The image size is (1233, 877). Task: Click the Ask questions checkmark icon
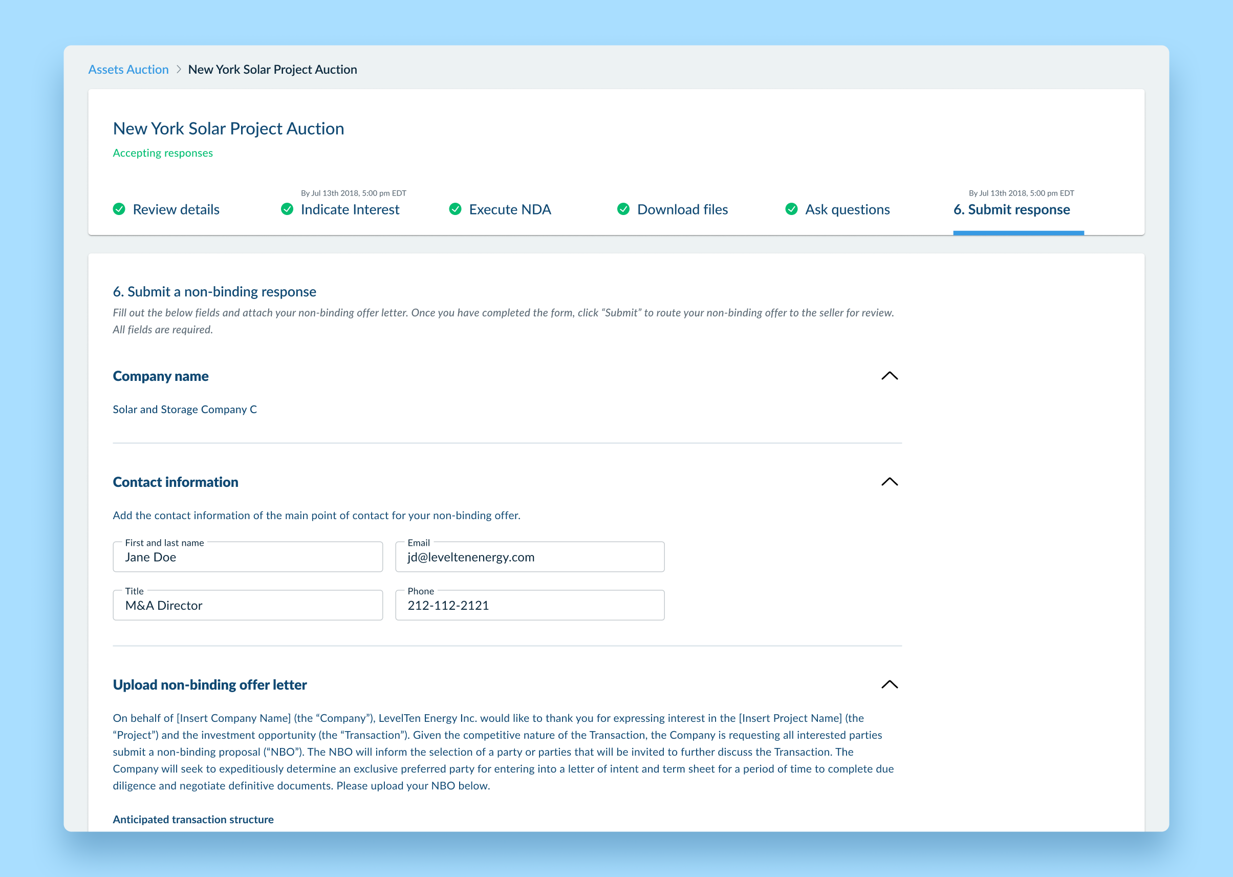tap(791, 209)
